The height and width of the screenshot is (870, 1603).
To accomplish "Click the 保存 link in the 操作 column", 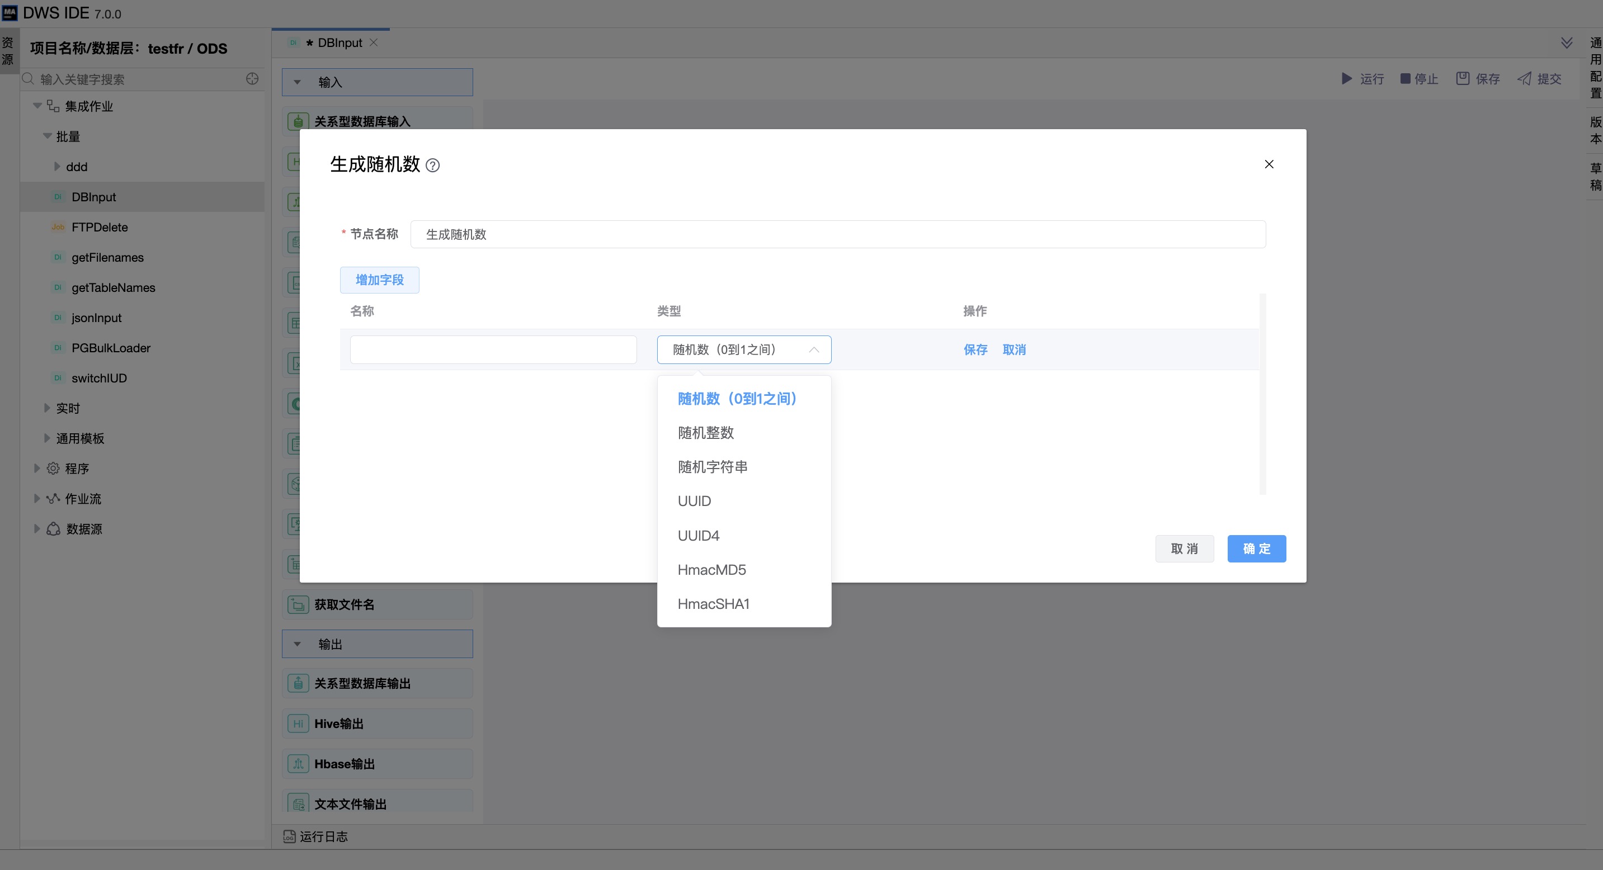I will tap(975, 350).
